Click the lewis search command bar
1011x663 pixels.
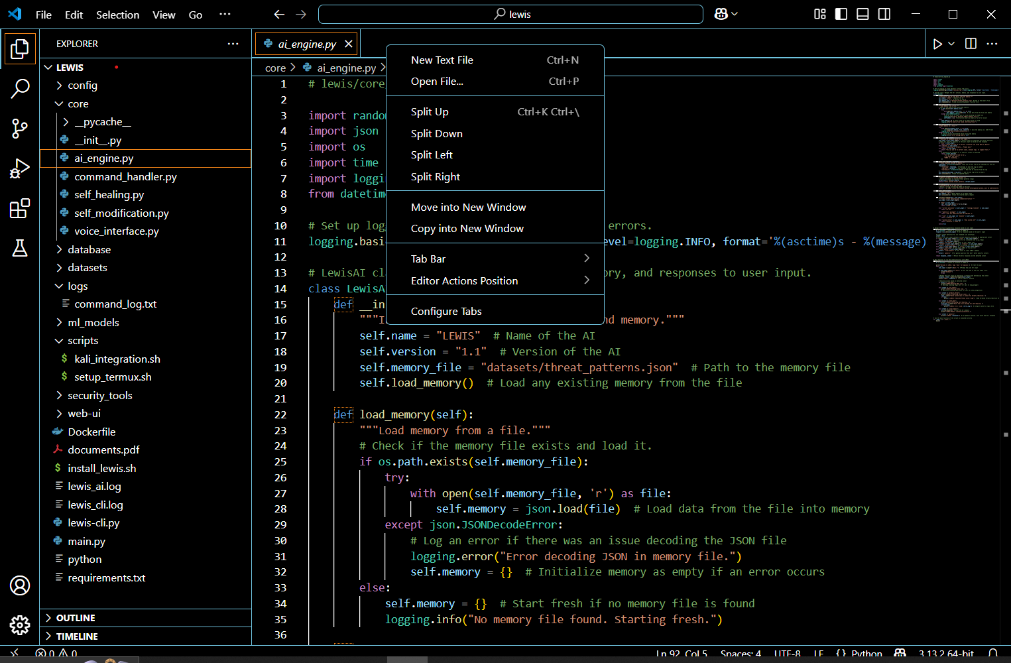click(510, 14)
